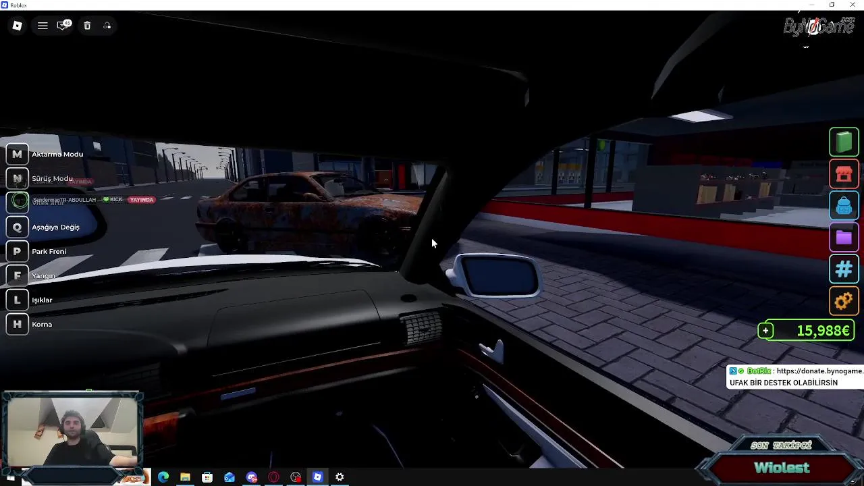The height and width of the screenshot is (486, 864).
Task: Click the streamer avatar circle icon
Action: click(20, 200)
